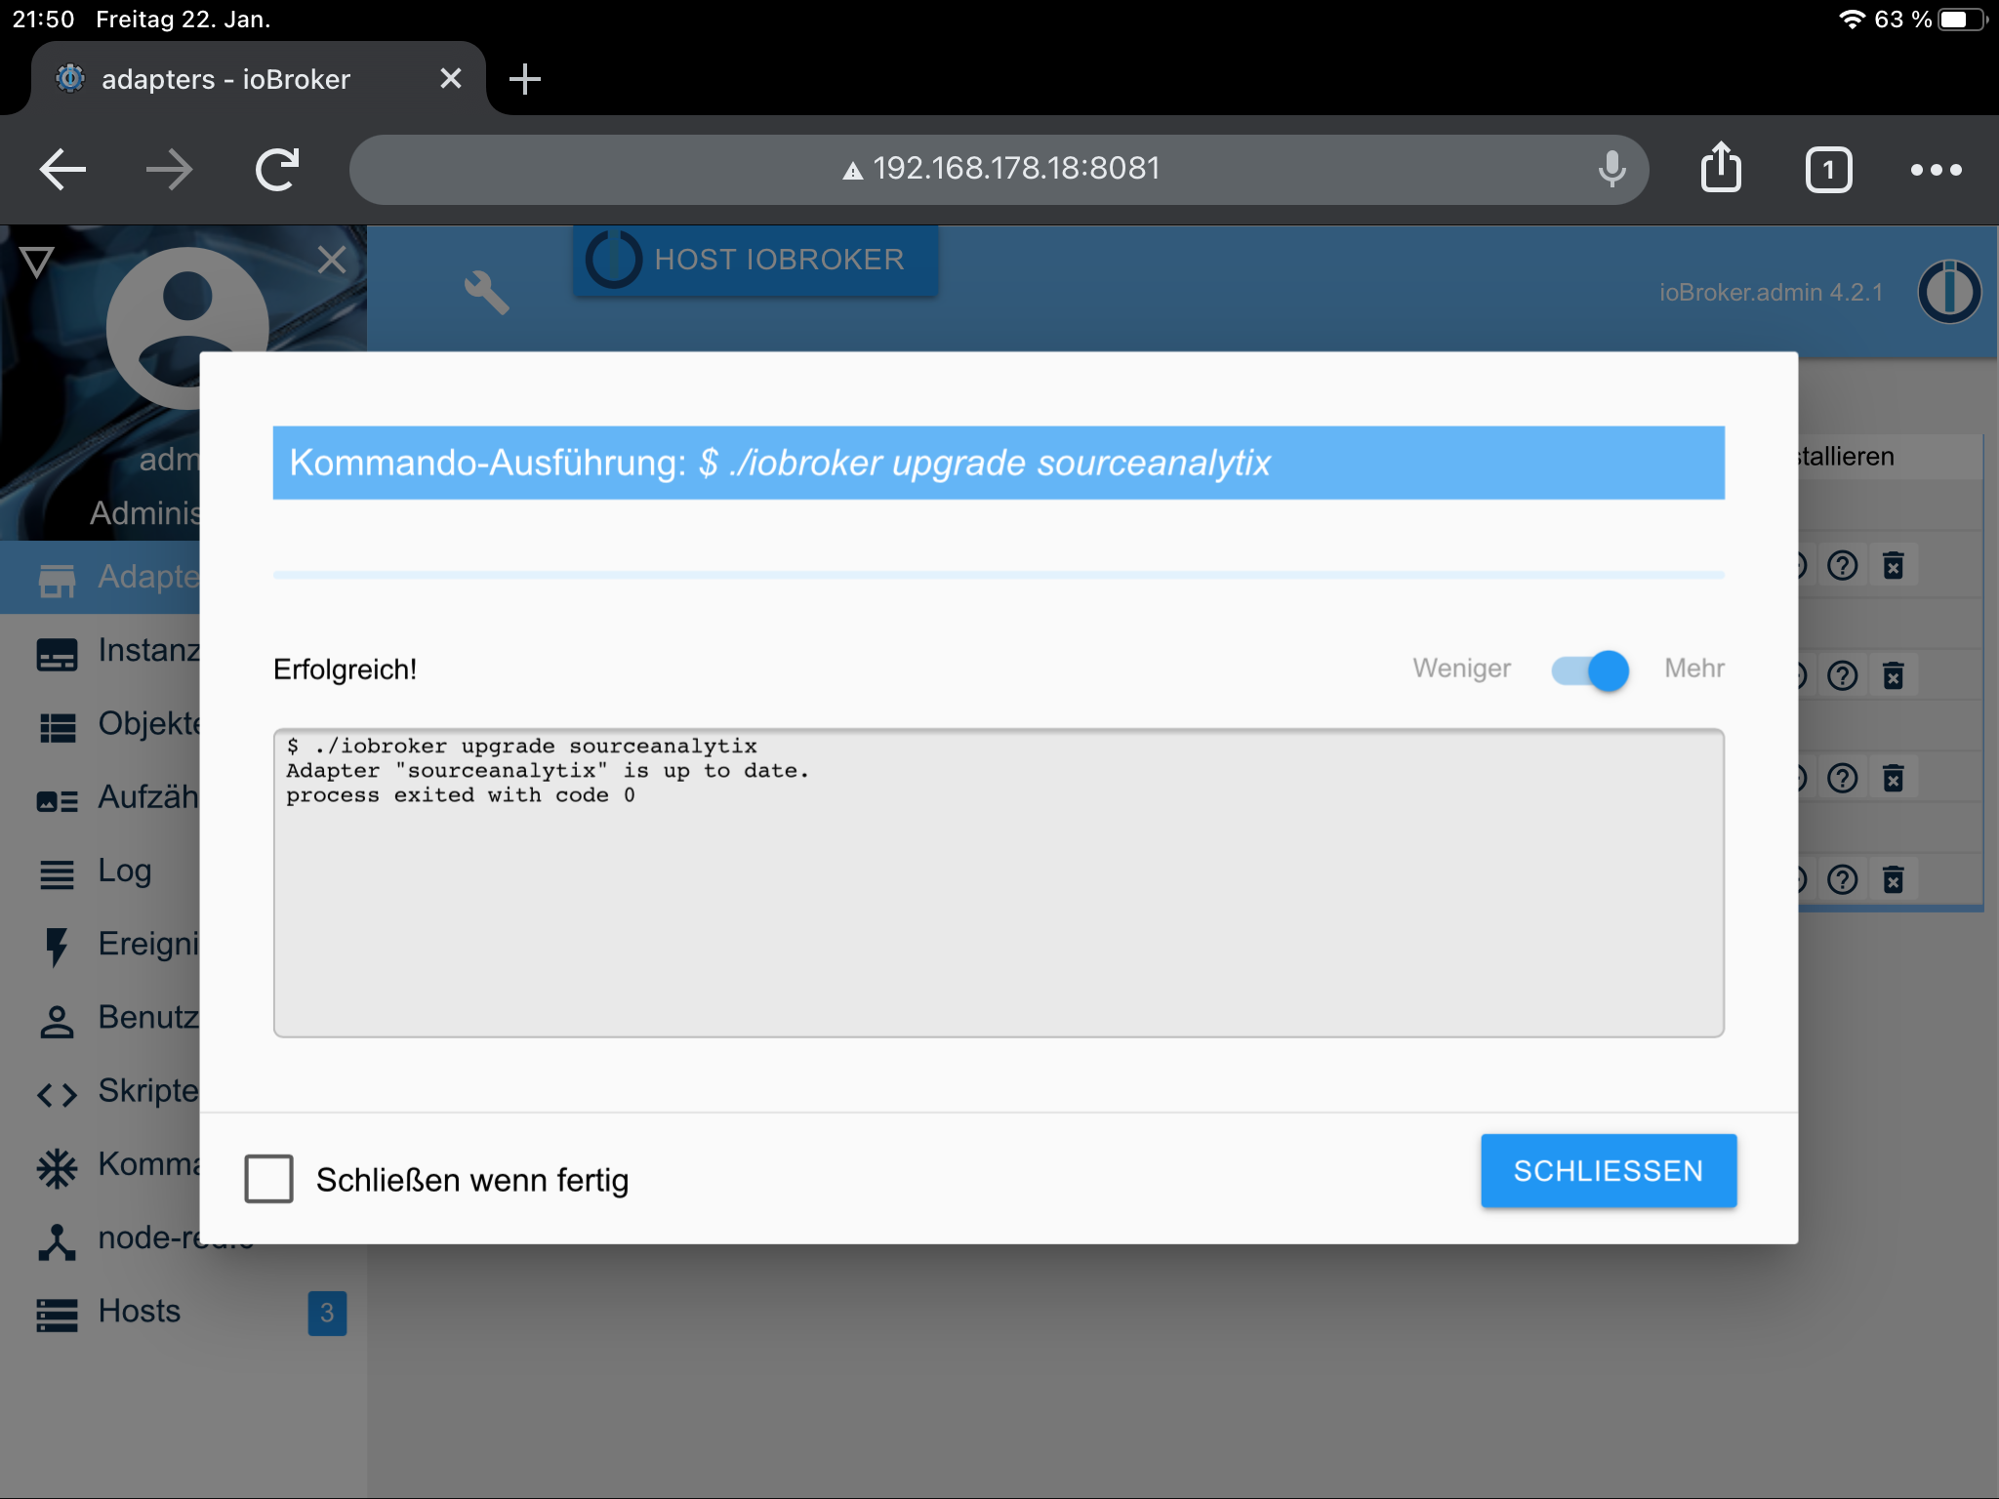
Task: Open the Log sidebar entry
Action: (x=124, y=871)
